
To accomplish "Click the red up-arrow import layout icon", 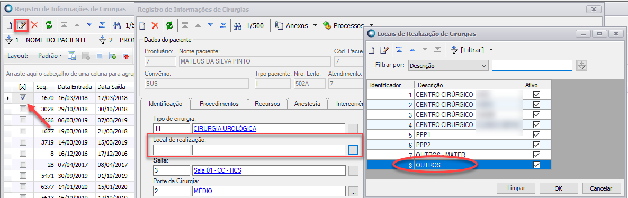I will coord(127,56).
